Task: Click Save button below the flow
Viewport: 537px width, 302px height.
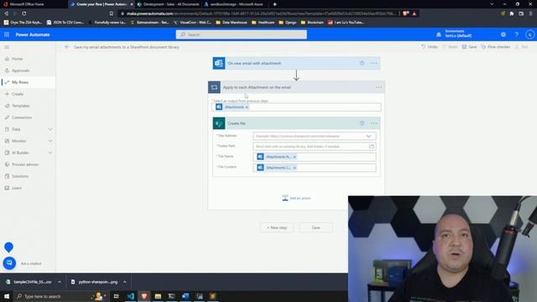Action: tap(315, 227)
